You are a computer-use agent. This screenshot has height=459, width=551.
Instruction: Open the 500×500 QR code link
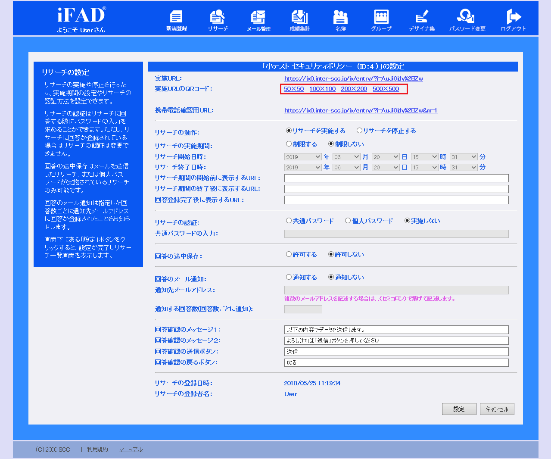point(386,89)
